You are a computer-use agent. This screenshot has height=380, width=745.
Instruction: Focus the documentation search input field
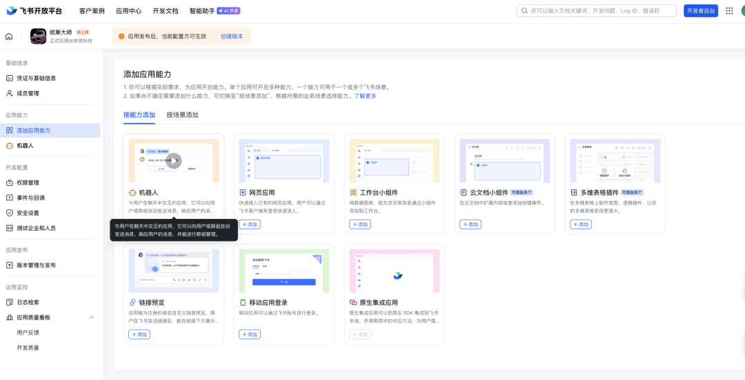pos(596,11)
